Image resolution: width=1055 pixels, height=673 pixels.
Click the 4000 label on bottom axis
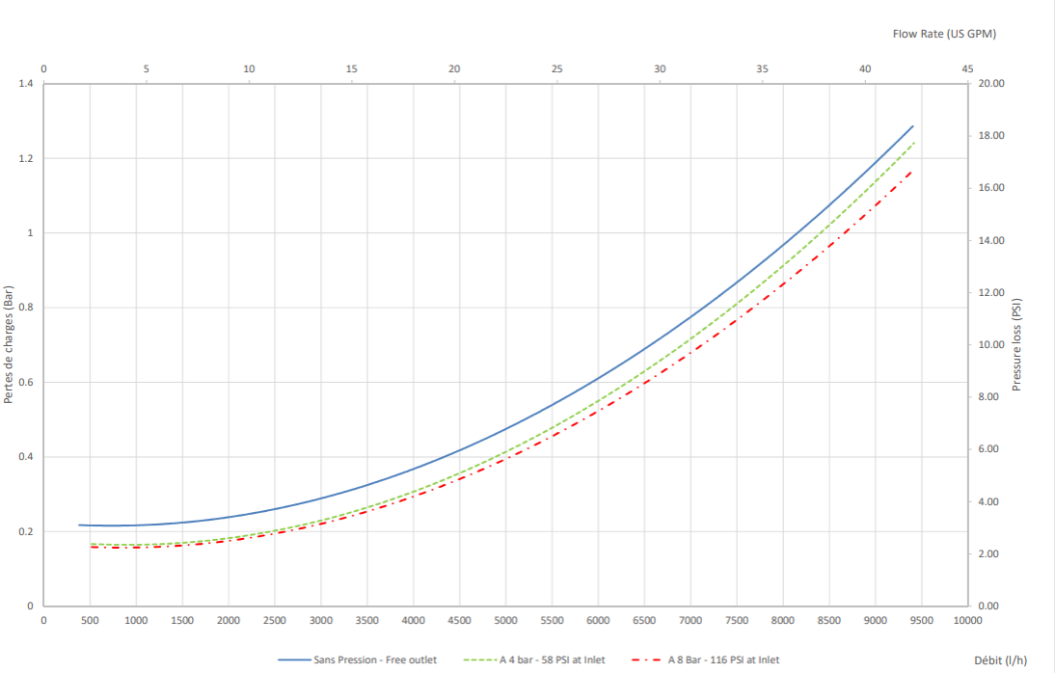(x=413, y=621)
